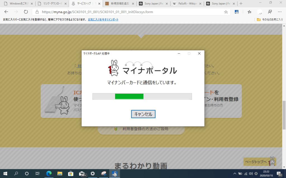Click the input method tray icon
The image size is (286, 178).
pyautogui.click(x=256, y=174)
